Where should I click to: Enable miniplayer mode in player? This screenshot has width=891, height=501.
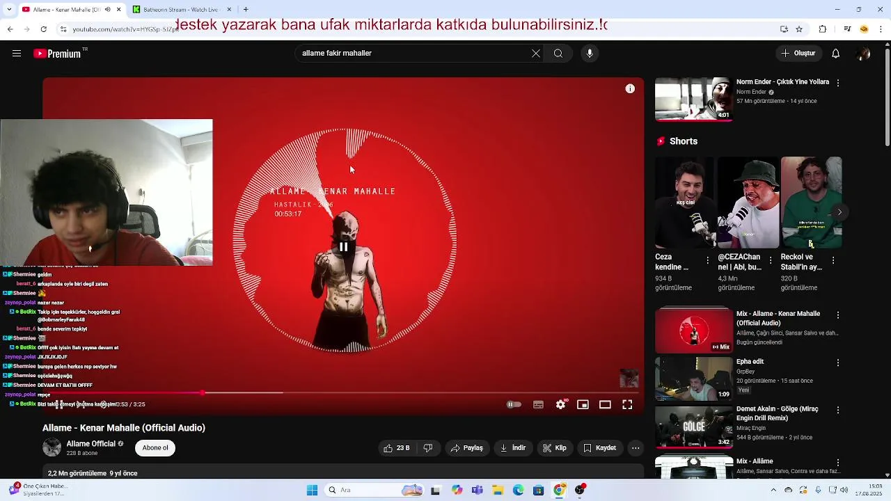point(583,404)
